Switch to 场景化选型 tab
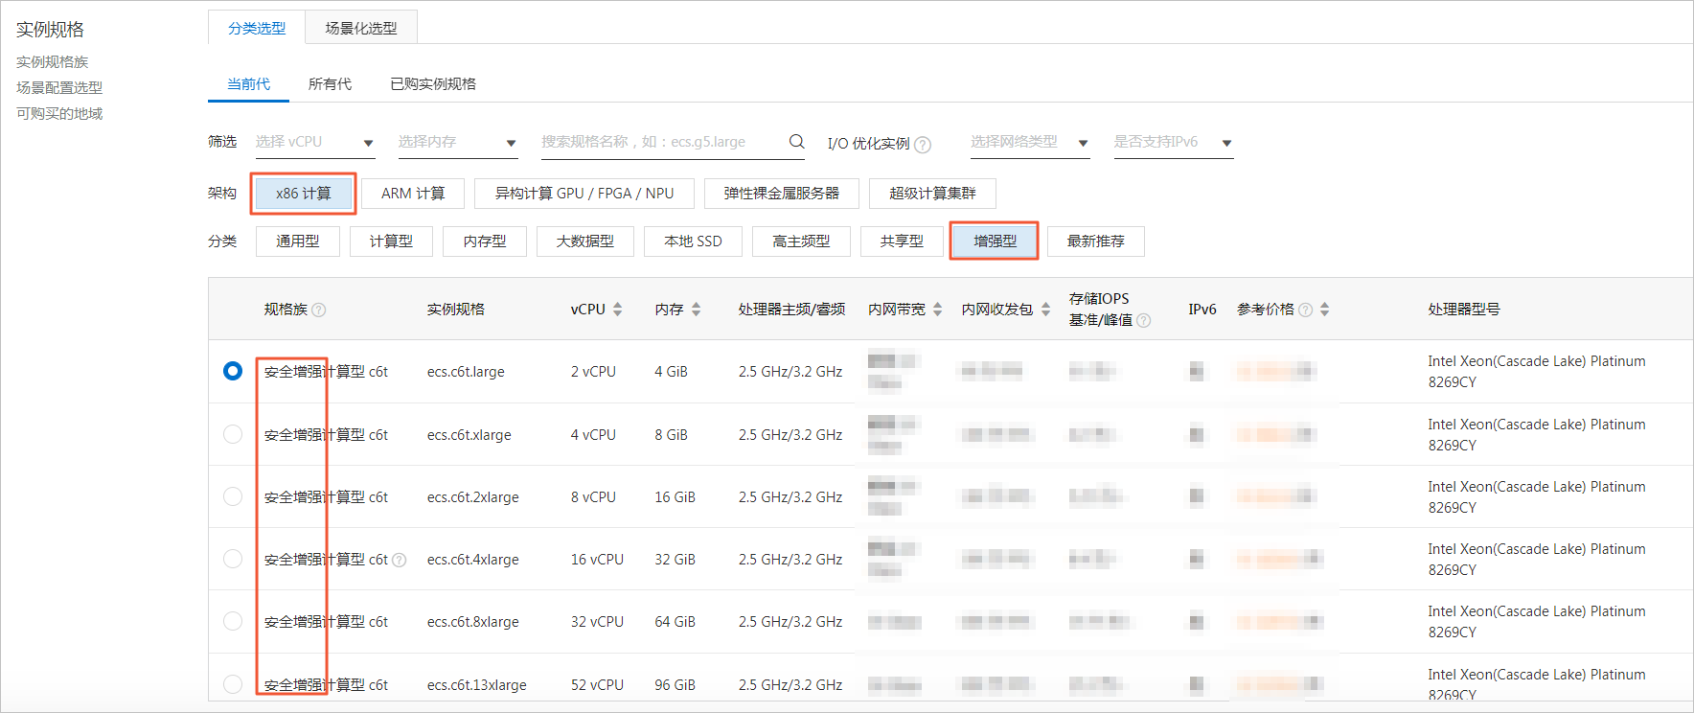The height and width of the screenshot is (713, 1694). (x=361, y=28)
